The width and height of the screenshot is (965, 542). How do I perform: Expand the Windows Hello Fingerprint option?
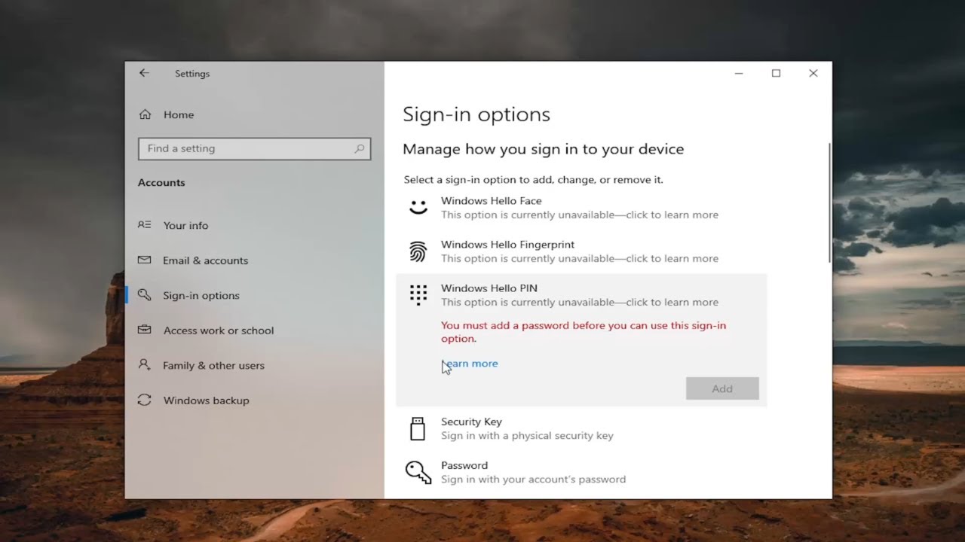point(581,251)
